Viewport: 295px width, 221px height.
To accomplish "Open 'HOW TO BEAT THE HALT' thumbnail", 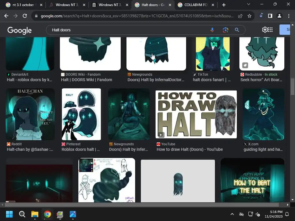I will pos(252,180).
